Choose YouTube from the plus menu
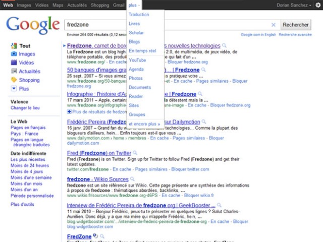This screenshot has height=242, width=323. [x=137, y=60]
